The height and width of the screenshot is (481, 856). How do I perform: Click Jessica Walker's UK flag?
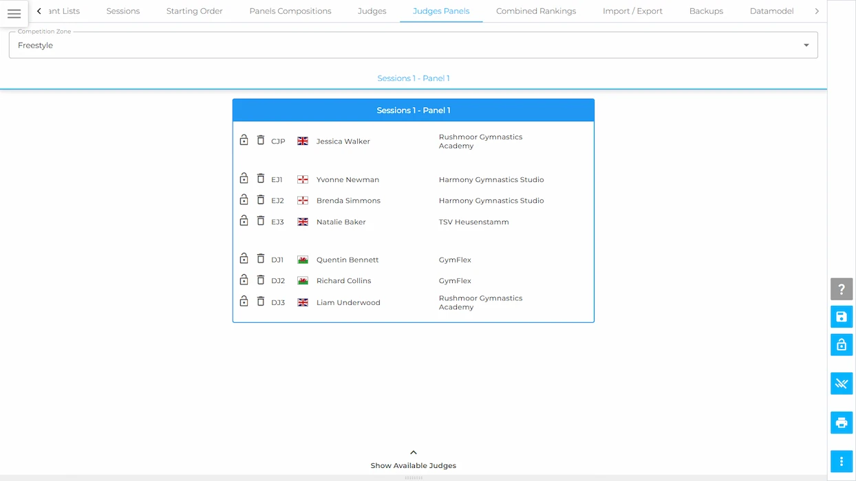pyautogui.click(x=303, y=141)
